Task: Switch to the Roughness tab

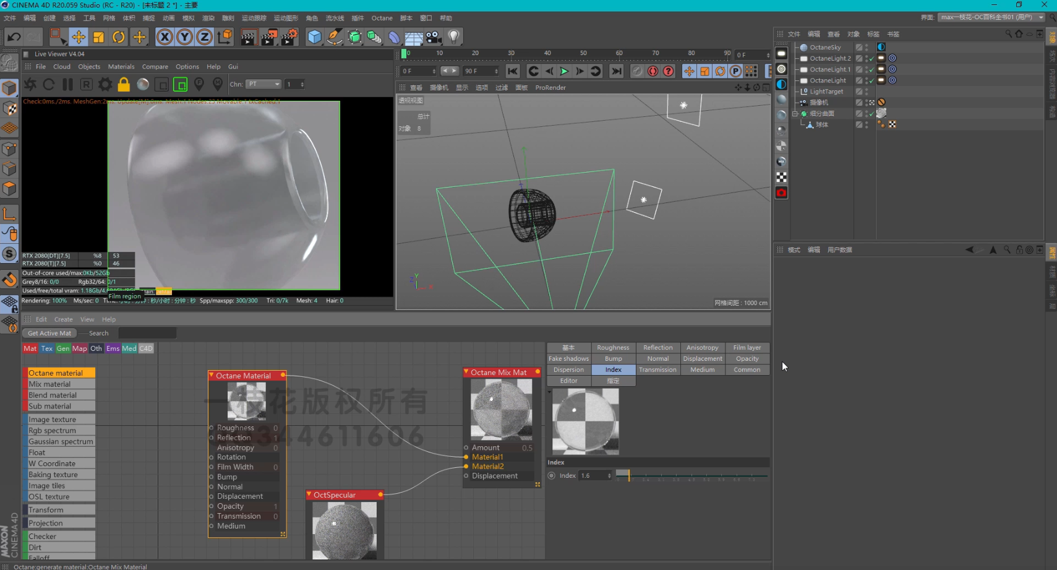Action: [613, 348]
